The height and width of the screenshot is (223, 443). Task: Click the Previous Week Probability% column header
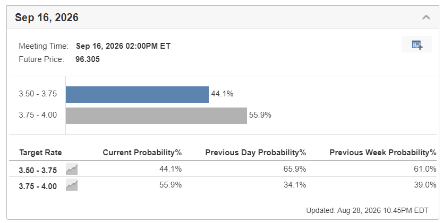click(383, 153)
